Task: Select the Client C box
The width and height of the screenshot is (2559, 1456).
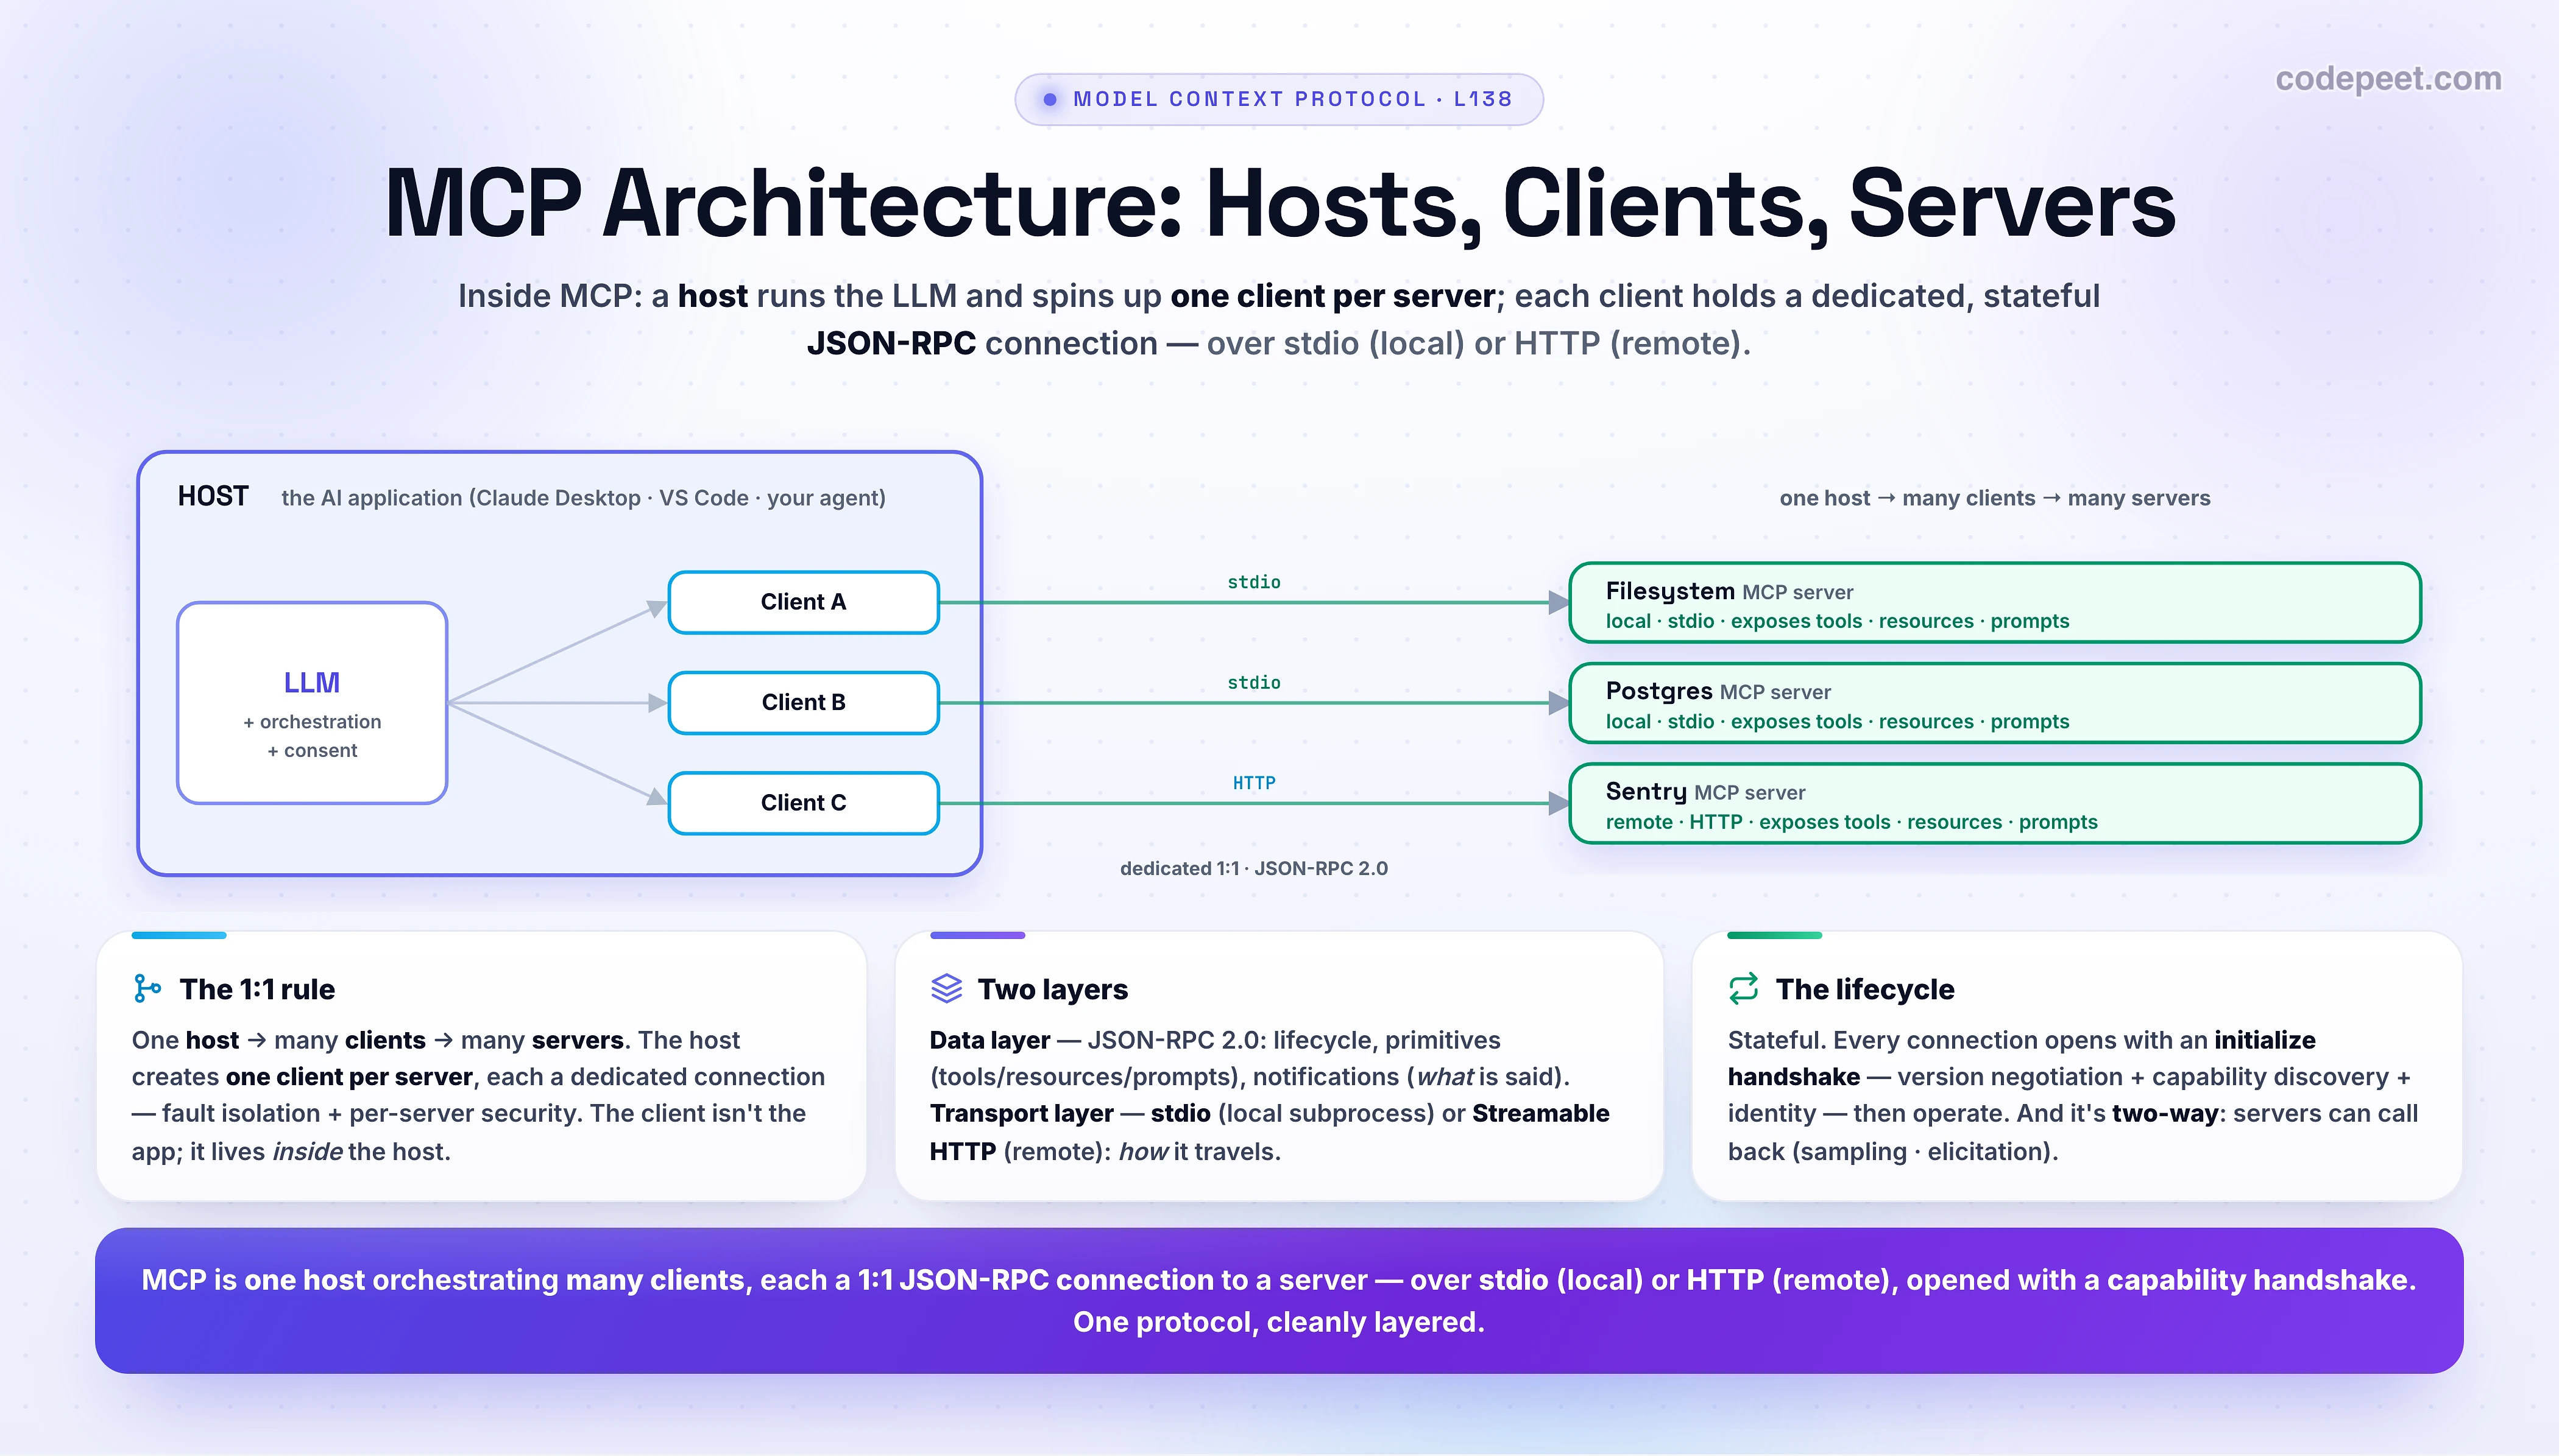Action: [x=803, y=802]
